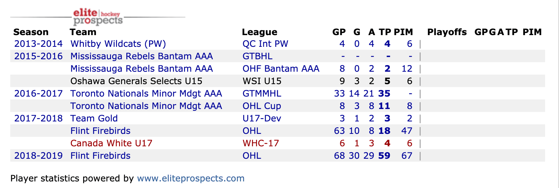Image resolution: width=559 pixels, height=188 pixels.
Task: Click Oshawa Generals Selects U15 row text
Action: point(136,81)
